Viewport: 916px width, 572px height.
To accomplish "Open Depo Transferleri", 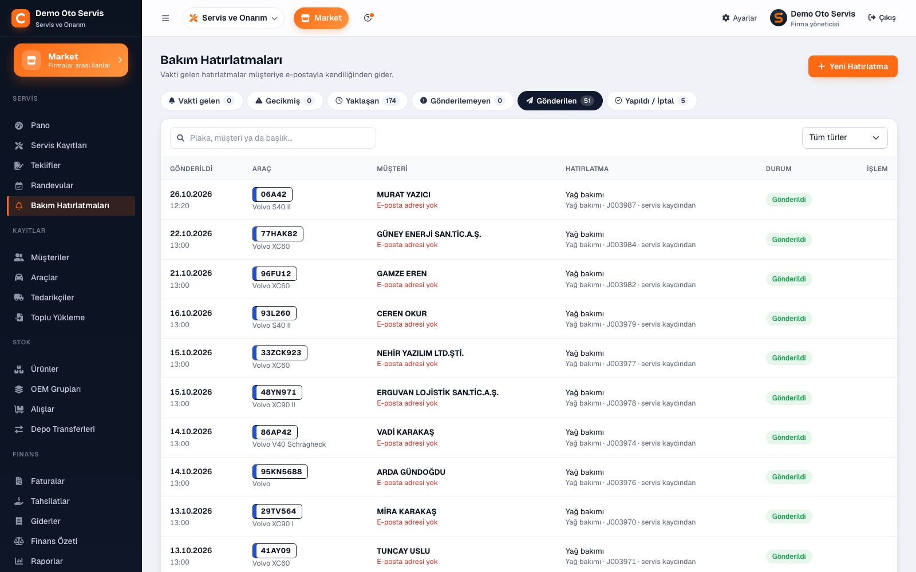I will coord(71,429).
